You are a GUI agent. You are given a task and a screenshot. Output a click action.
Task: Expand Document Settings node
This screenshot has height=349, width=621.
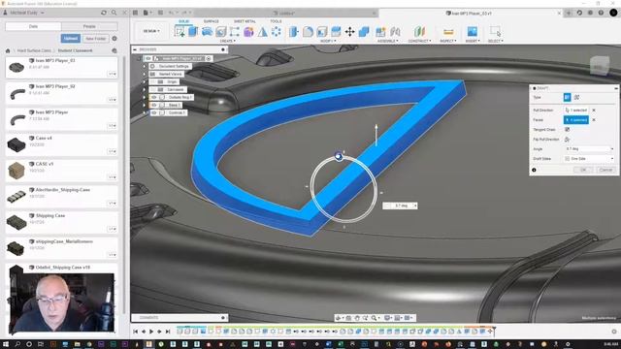coord(145,67)
